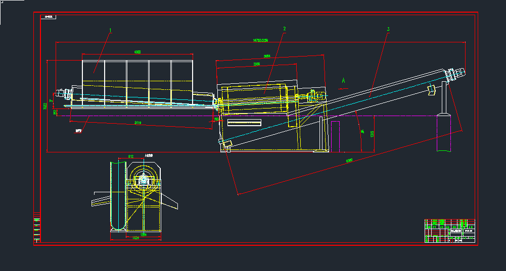Click the 4000 dimension text above hopper
This screenshot has width=506, height=271.
point(137,52)
